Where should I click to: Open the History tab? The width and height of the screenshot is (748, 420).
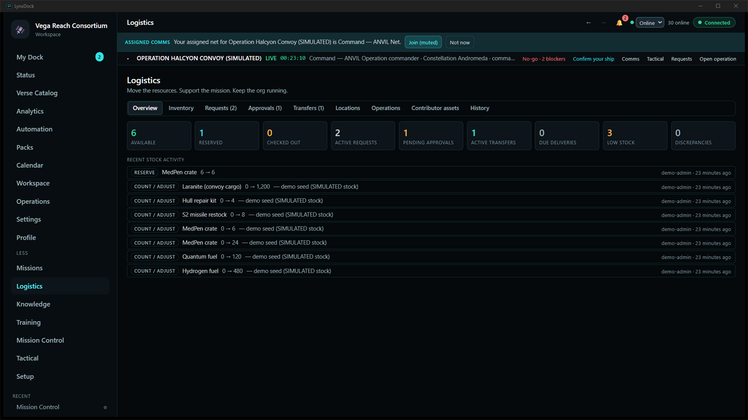point(480,108)
